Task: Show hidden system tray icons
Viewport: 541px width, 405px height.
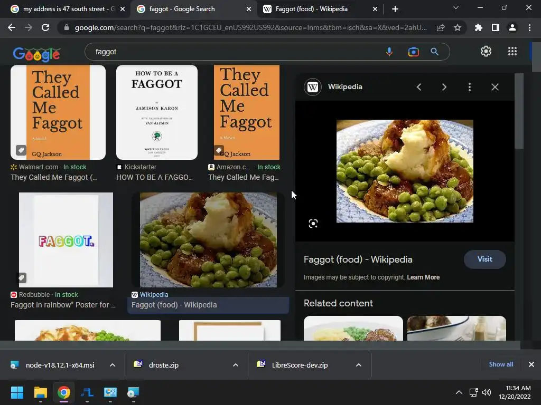Action: coord(459,392)
